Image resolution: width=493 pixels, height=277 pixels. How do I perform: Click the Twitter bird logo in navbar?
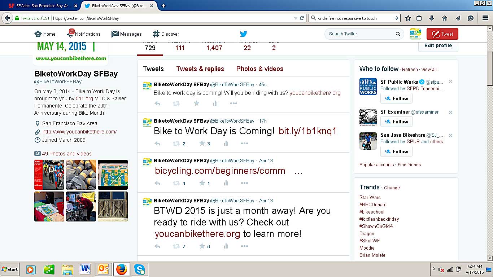244,34
